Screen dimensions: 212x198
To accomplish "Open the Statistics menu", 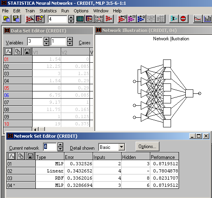I will (x=48, y=11).
